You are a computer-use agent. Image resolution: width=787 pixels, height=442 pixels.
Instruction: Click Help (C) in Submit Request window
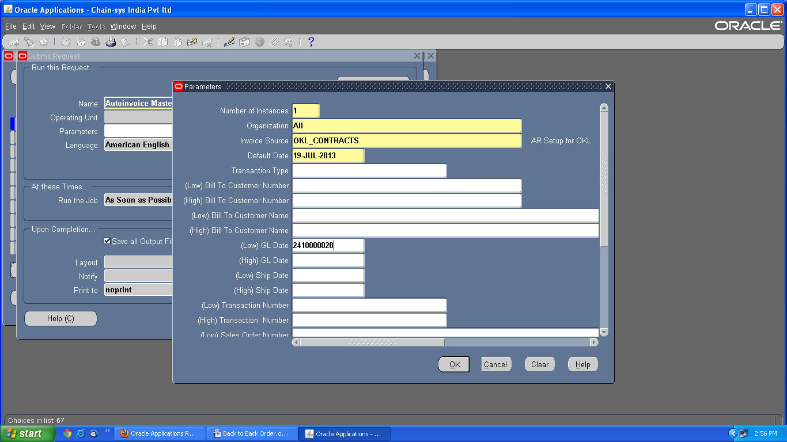pos(60,319)
